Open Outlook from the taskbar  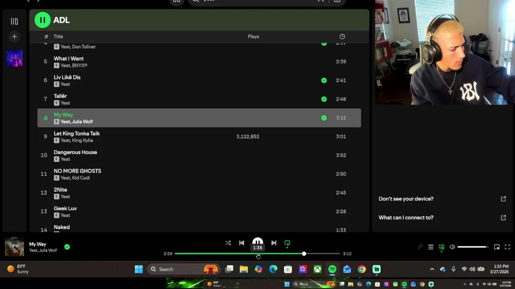(x=347, y=269)
